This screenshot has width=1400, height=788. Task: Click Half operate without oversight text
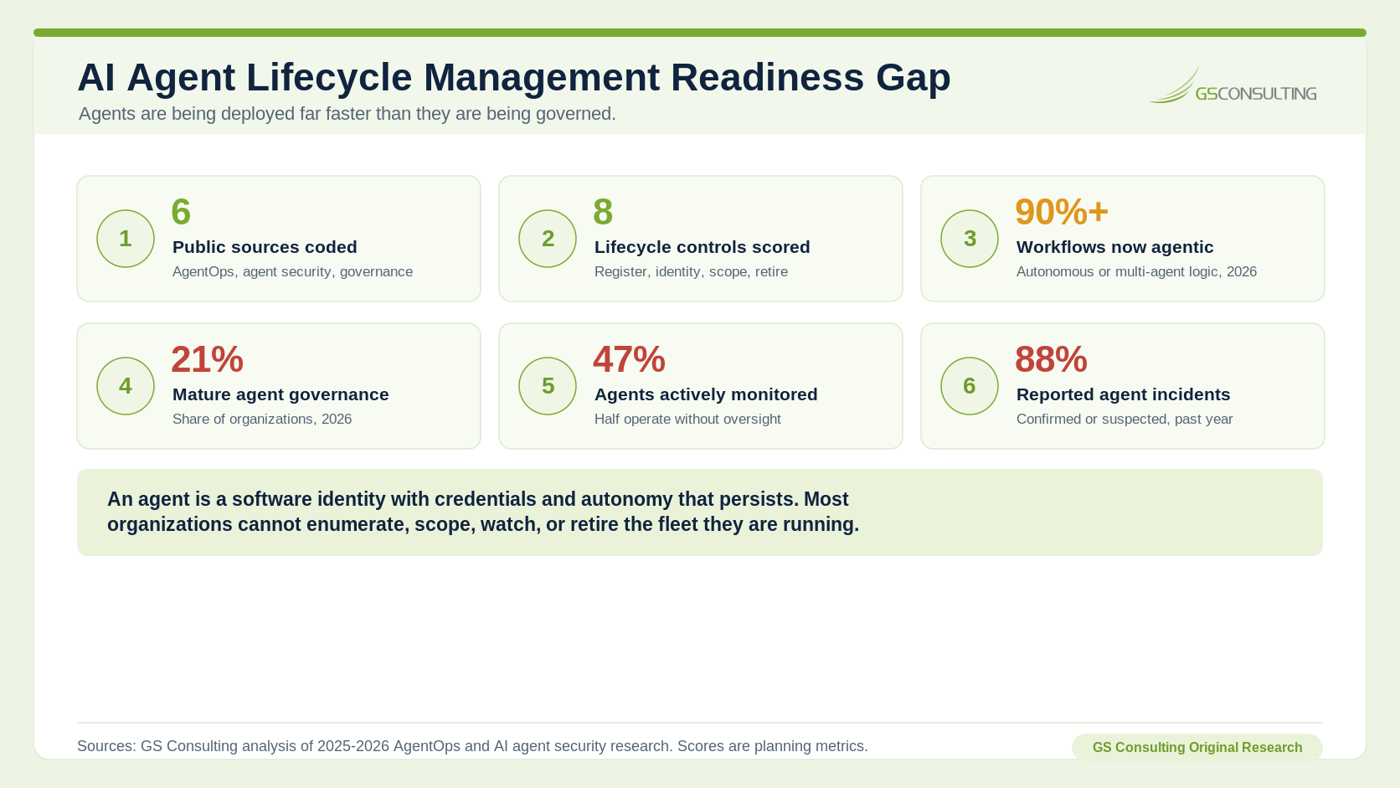687,420
